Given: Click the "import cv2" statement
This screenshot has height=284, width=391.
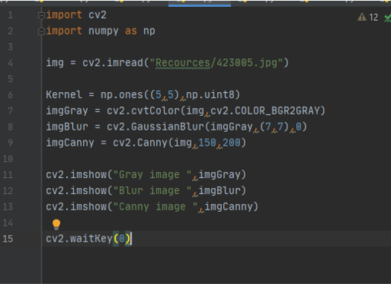Looking at the screenshot, I should point(76,15).
